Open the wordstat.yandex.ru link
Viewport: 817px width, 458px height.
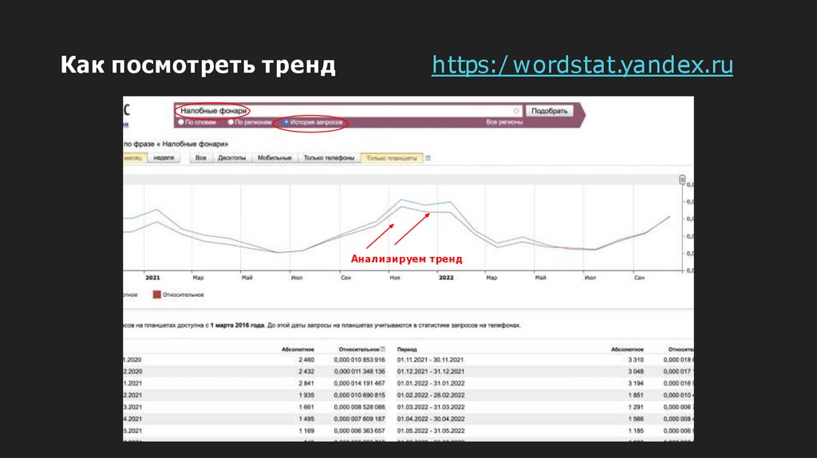[x=582, y=65]
